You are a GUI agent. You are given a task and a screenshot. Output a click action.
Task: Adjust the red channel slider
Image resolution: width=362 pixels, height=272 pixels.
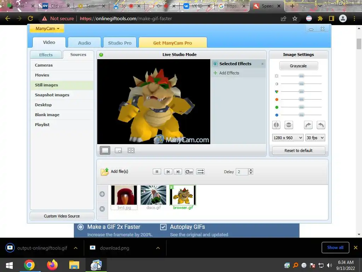click(301, 100)
